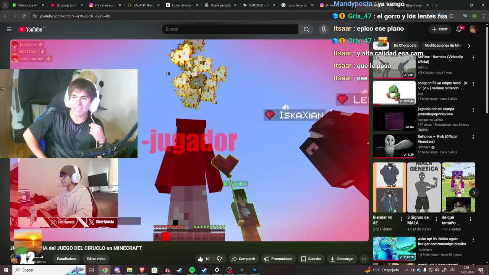This screenshot has height=275, width=489.
Task: Open more actions under the video
Action: [364, 259]
